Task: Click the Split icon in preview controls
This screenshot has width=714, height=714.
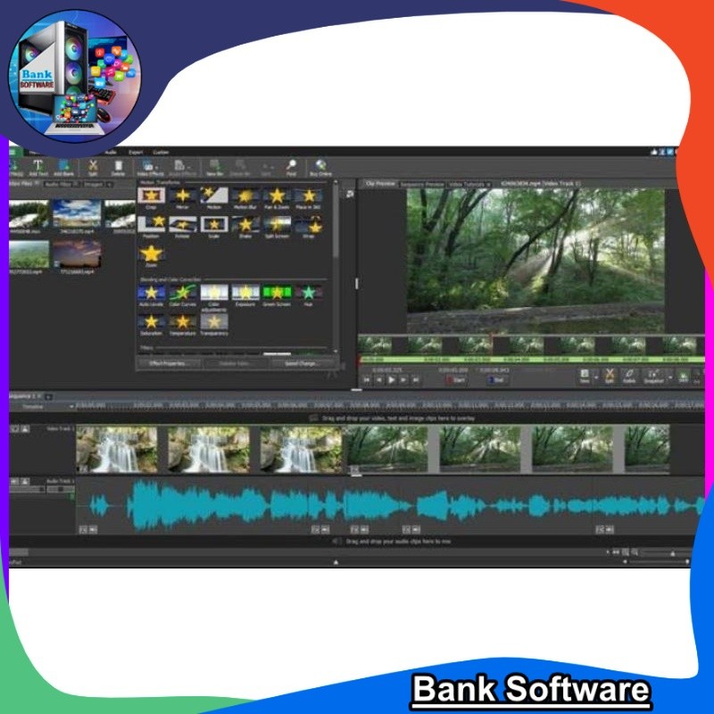Action: 610,376
